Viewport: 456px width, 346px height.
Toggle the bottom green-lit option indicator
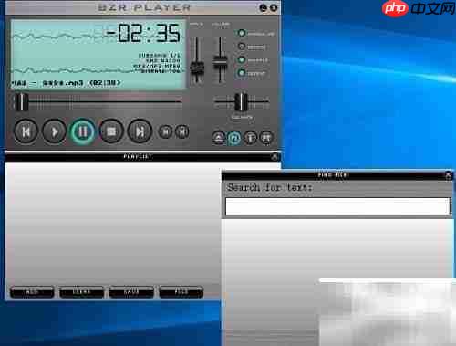click(x=242, y=73)
